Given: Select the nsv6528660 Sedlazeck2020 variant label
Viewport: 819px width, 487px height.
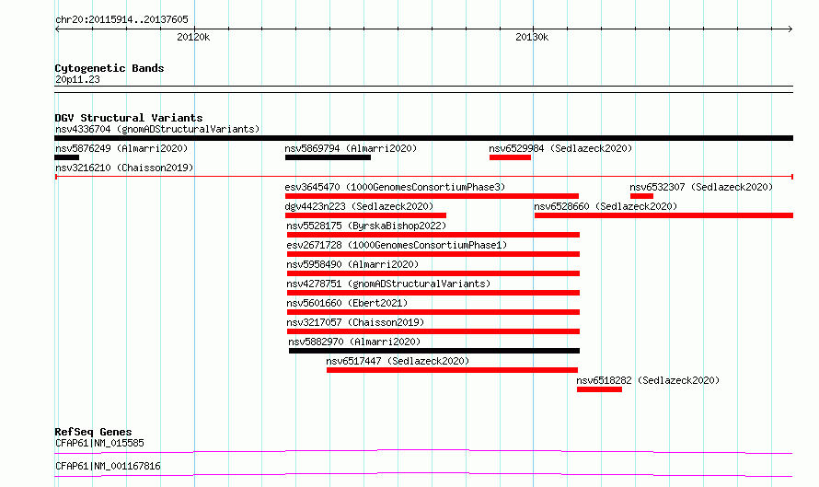Looking at the screenshot, I should pyautogui.click(x=606, y=206).
